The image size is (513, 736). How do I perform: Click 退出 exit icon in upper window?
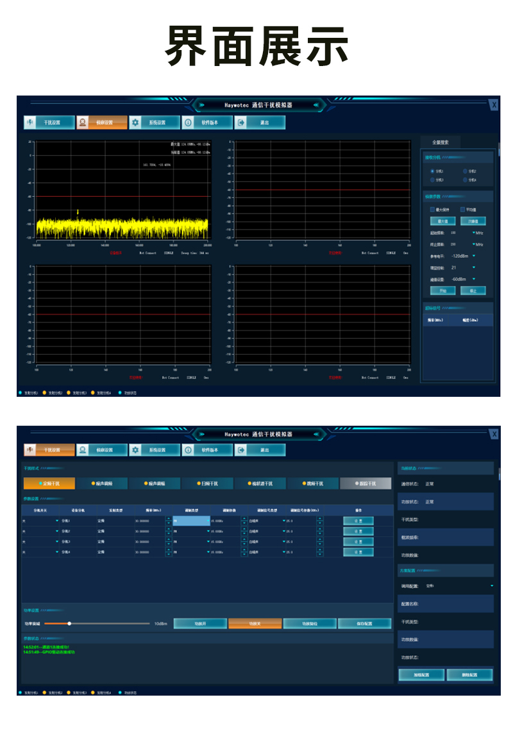pos(240,122)
